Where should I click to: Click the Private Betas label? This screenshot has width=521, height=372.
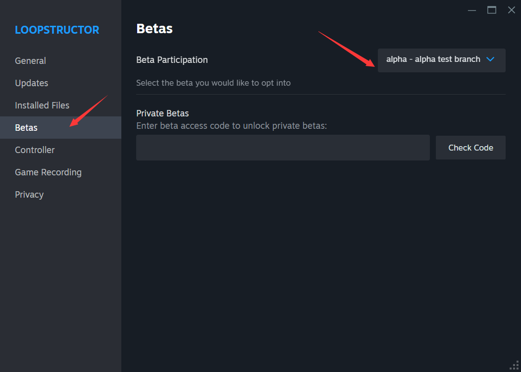click(162, 113)
